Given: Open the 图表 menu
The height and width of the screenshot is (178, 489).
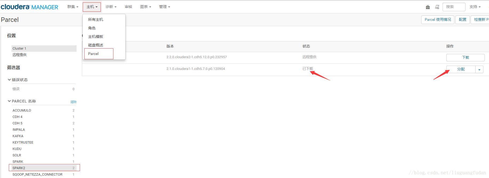Looking at the screenshot, I should pyautogui.click(x=146, y=7).
